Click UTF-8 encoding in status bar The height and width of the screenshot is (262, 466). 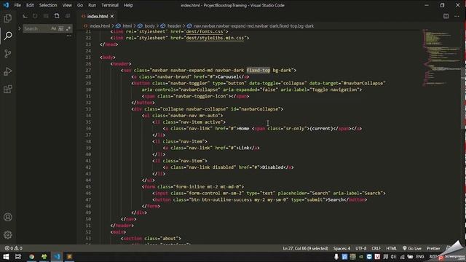click(361, 248)
